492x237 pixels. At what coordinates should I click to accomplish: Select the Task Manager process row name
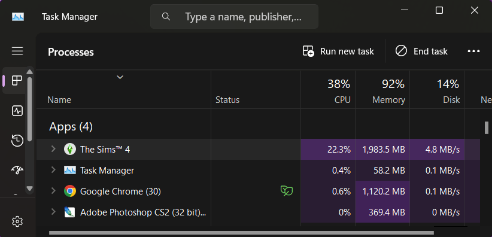point(107,171)
